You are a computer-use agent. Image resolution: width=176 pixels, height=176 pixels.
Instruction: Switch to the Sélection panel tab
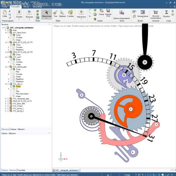(x=21, y=129)
